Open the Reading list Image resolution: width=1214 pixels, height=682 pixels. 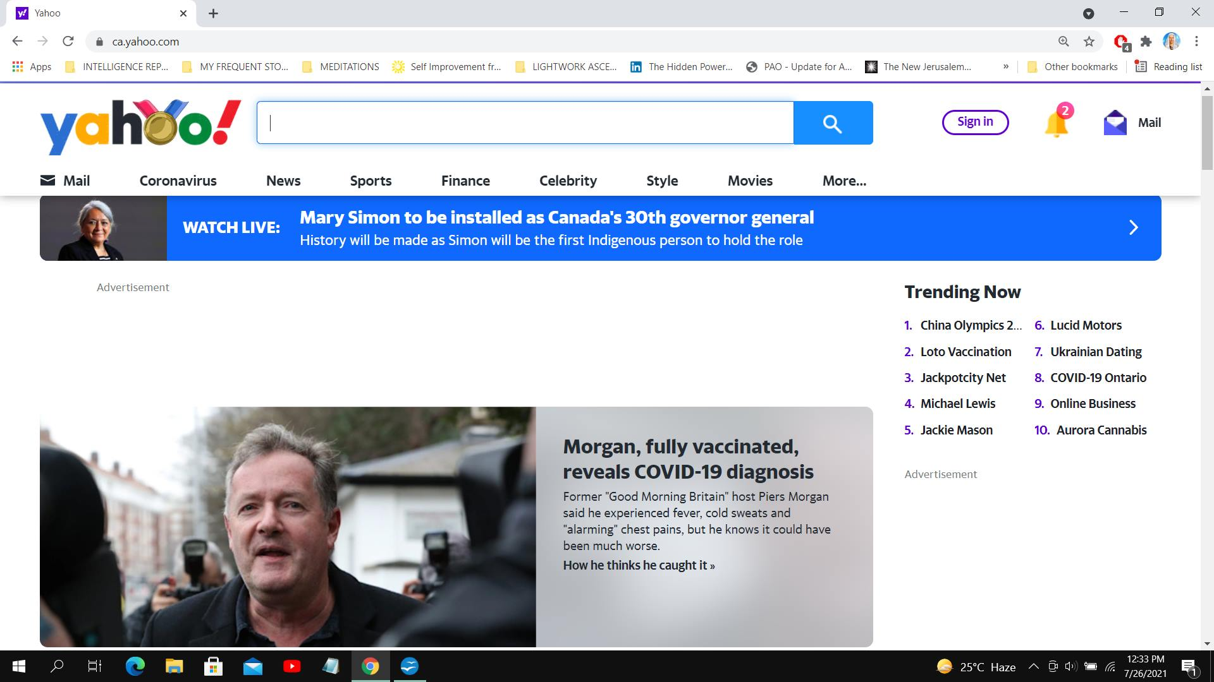1168,66
